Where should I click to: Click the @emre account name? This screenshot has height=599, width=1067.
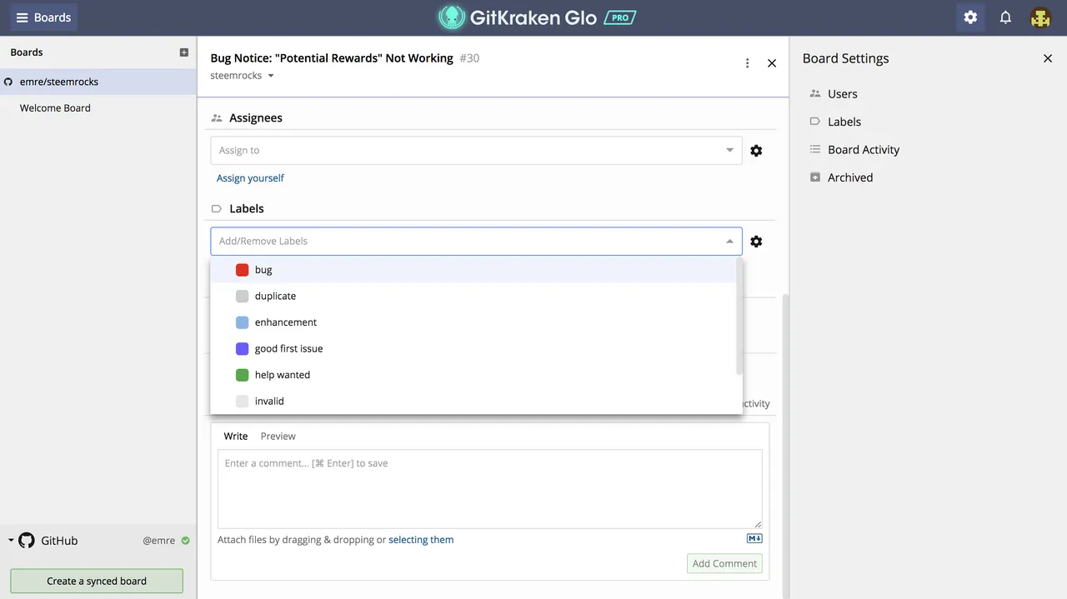tap(158, 541)
